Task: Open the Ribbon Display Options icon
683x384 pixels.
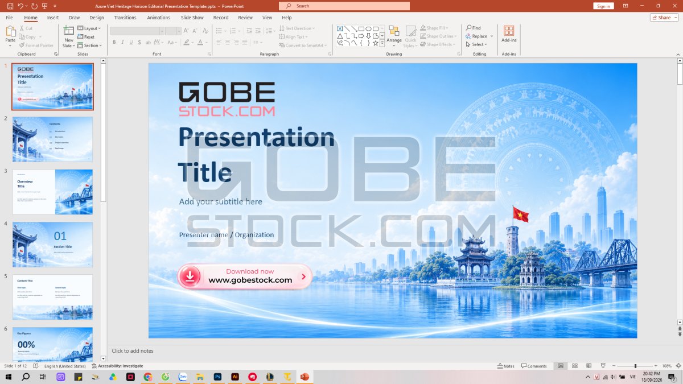Action: 626,6
